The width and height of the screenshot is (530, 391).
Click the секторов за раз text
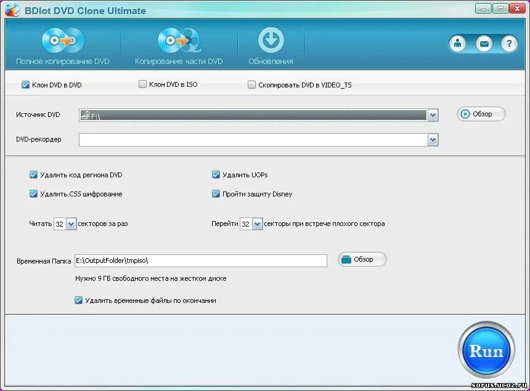point(103,224)
